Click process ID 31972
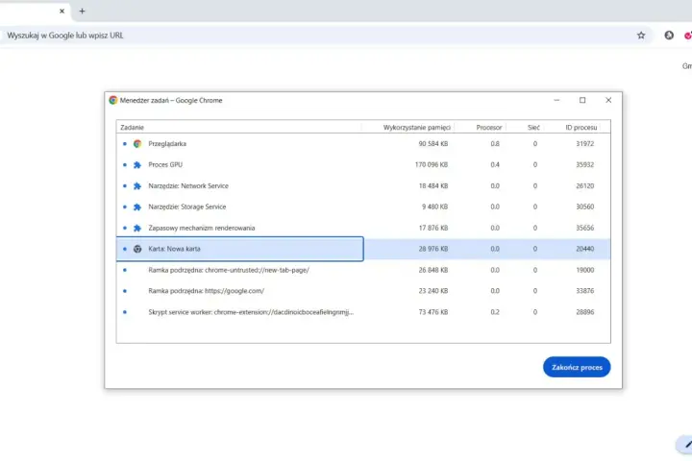Image resolution: width=692 pixels, height=461 pixels. [x=584, y=144]
